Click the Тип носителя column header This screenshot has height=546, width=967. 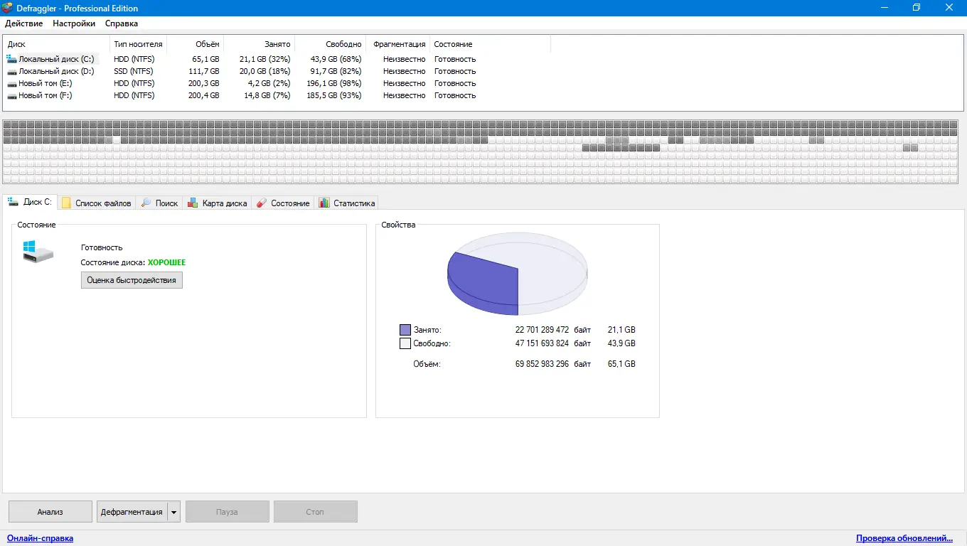(x=138, y=44)
